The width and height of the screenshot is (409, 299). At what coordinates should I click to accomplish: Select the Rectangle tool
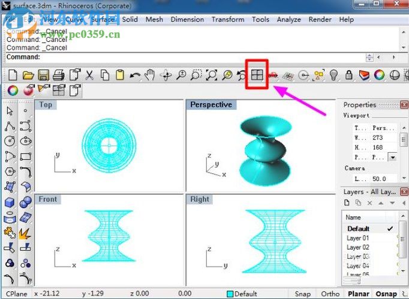point(26,156)
